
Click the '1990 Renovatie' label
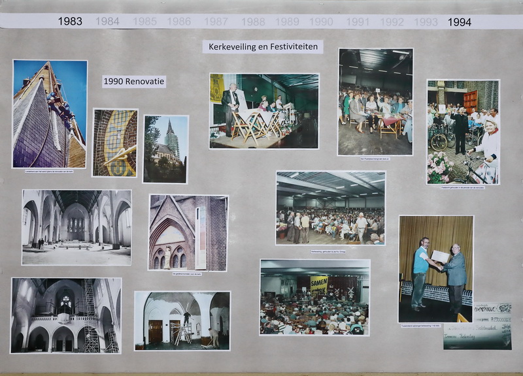[134, 82]
